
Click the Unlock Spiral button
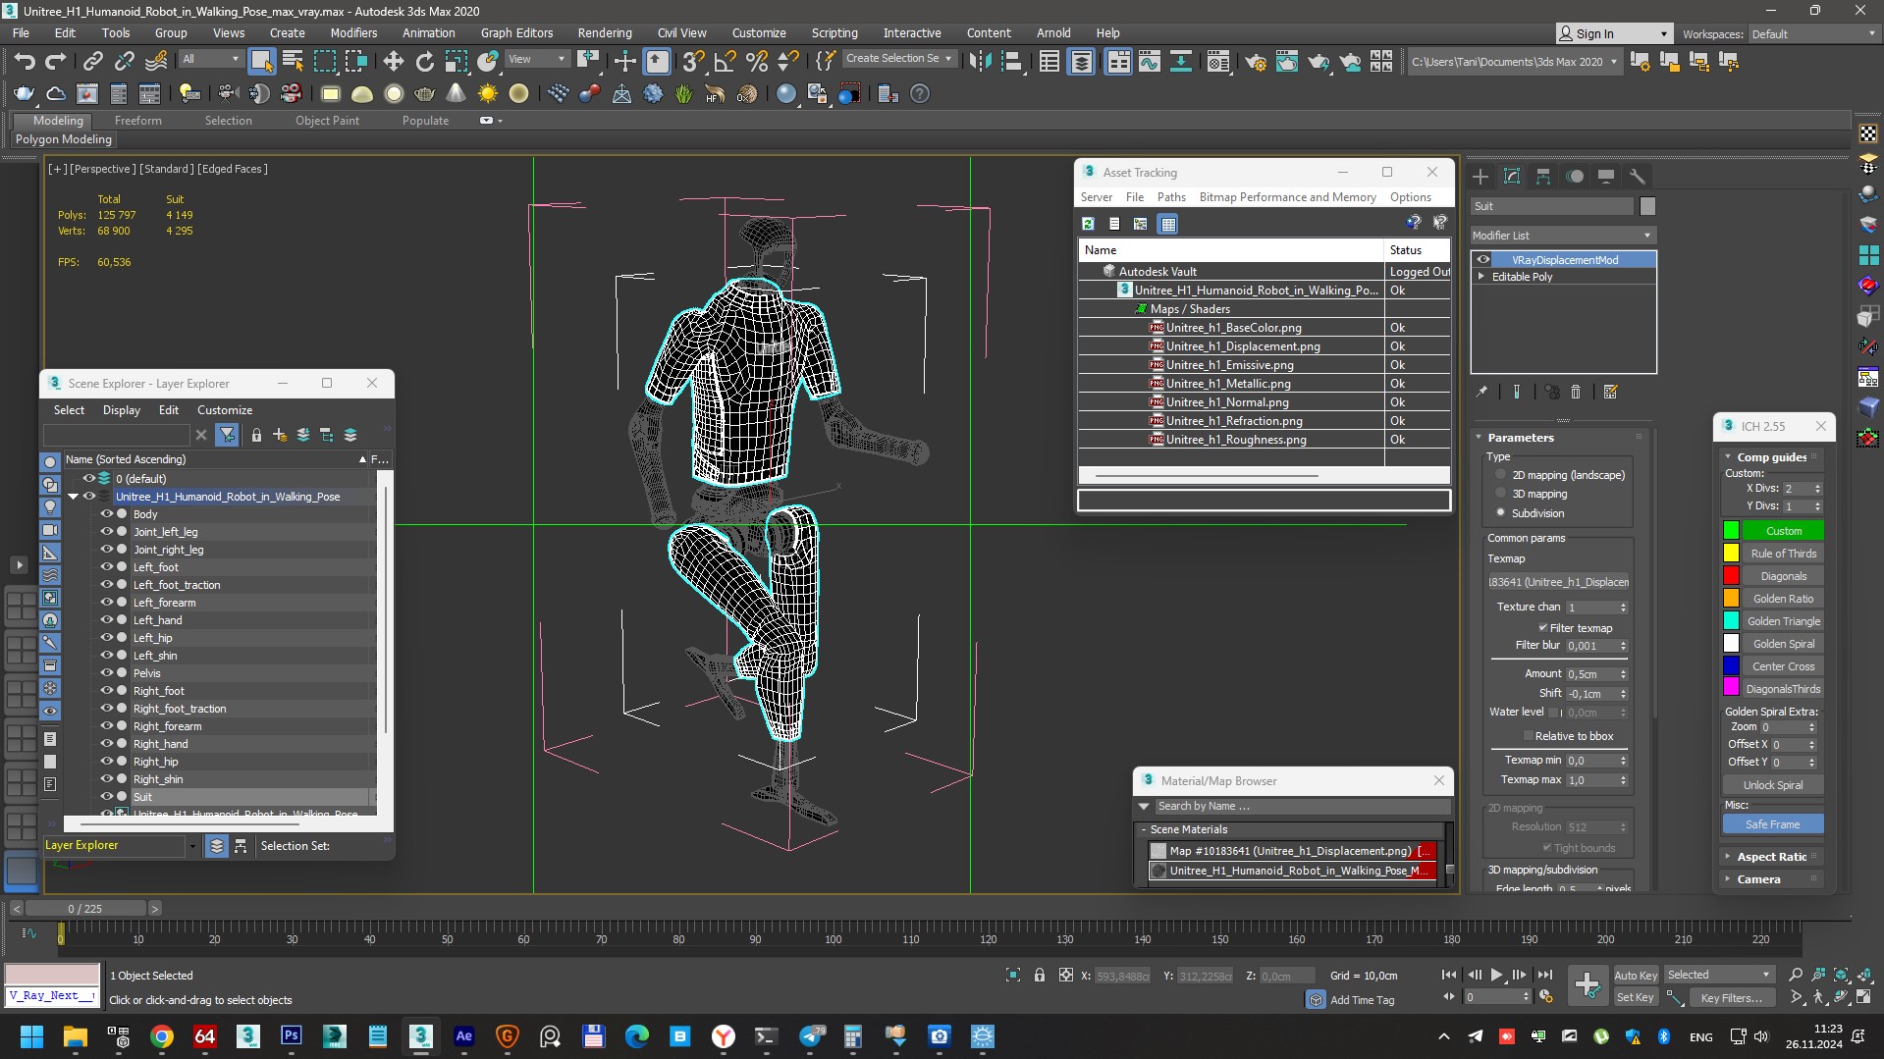[x=1772, y=785]
